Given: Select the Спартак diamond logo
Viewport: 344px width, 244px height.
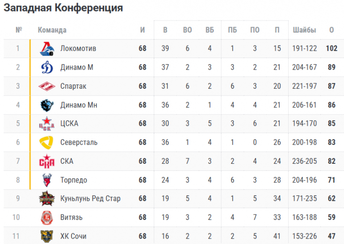Looking at the screenshot, I should (x=47, y=86).
